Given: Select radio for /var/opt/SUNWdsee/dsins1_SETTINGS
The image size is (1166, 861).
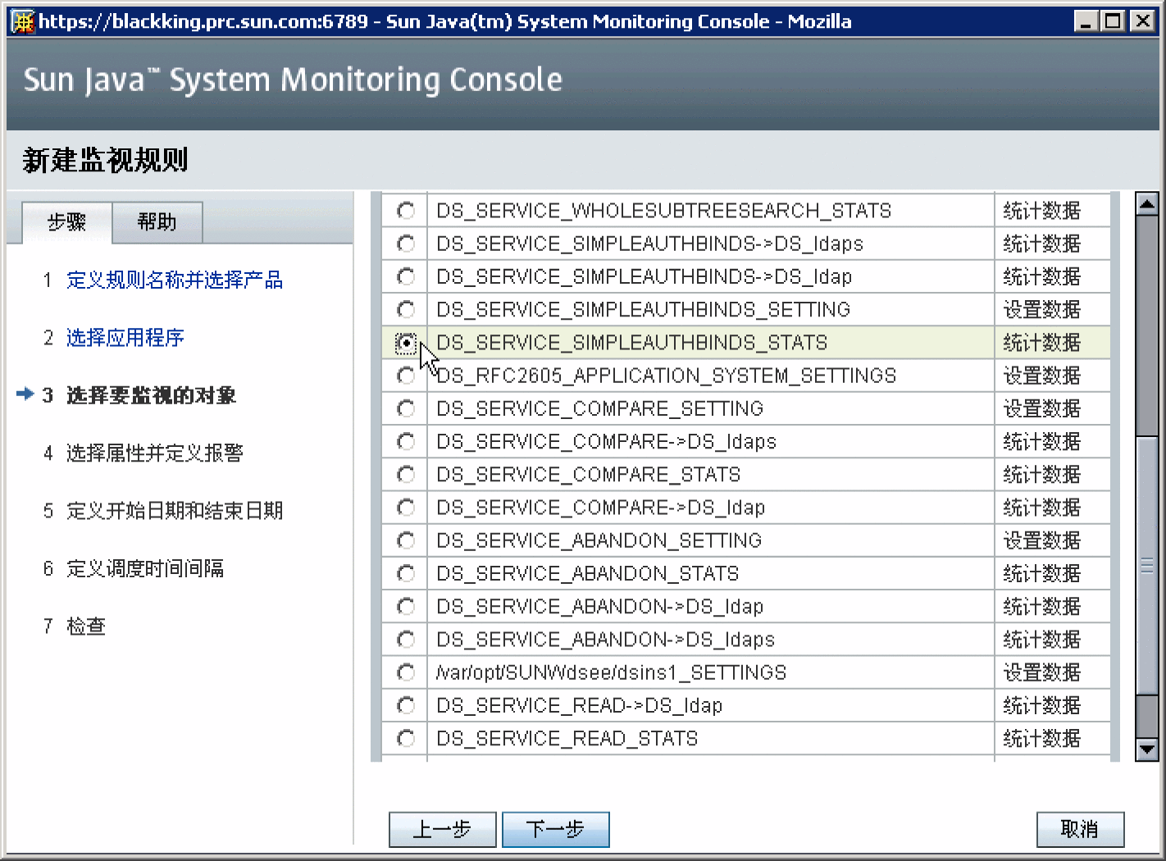Looking at the screenshot, I should point(406,672).
